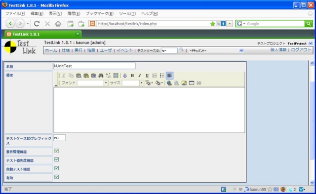This screenshot has width=316, height=194.
Task: Click the Select All icon
Action: (116, 76)
